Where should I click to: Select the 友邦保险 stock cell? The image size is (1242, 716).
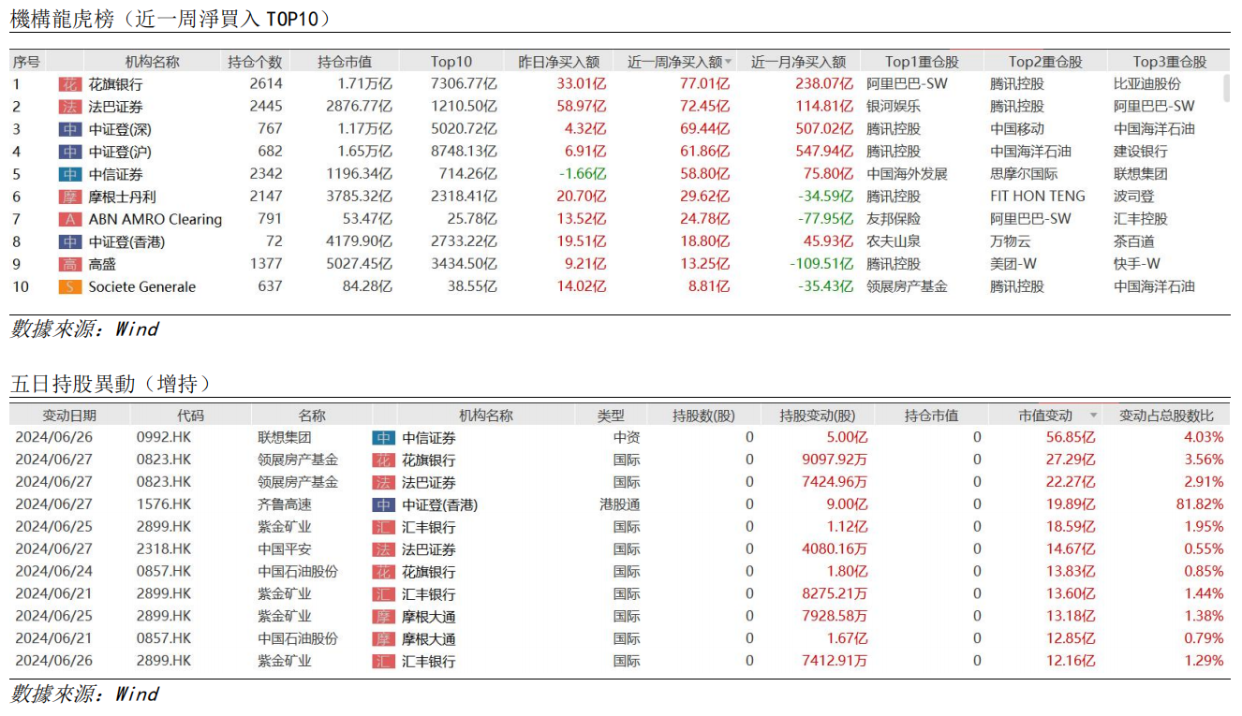(894, 219)
